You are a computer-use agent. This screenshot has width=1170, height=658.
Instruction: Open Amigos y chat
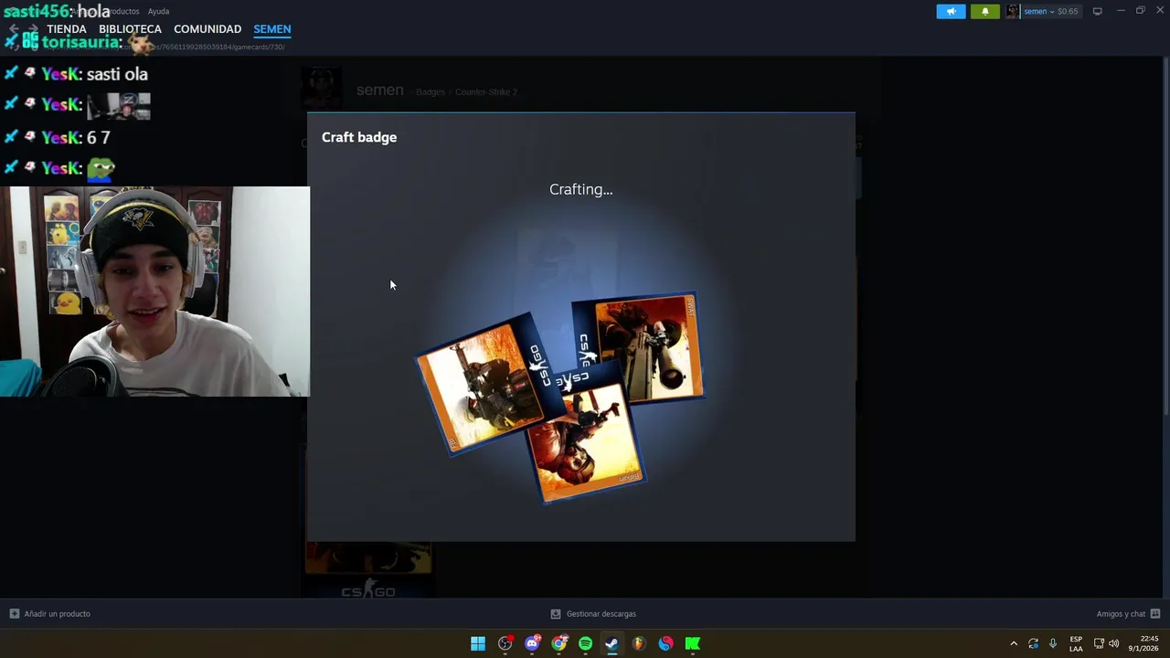pos(1121,614)
